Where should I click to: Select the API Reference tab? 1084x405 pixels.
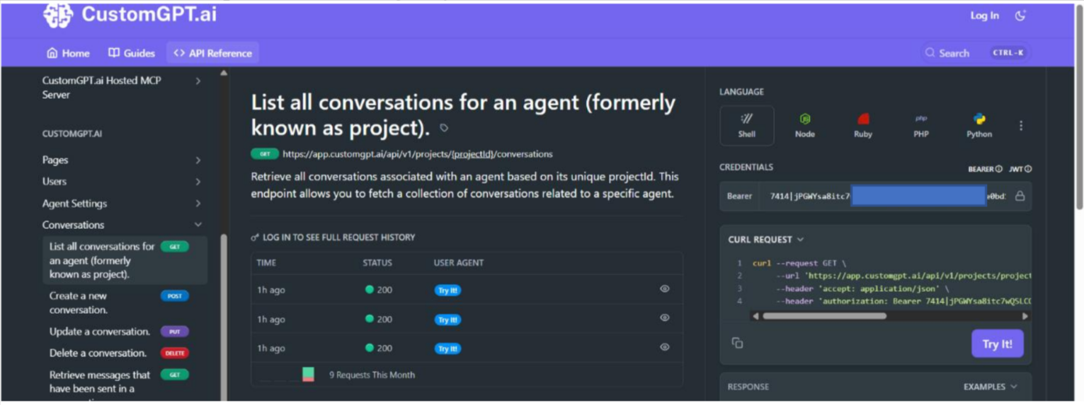click(213, 53)
